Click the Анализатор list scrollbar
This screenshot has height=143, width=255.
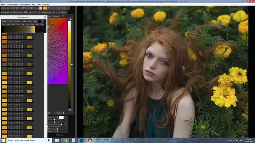[45, 85]
